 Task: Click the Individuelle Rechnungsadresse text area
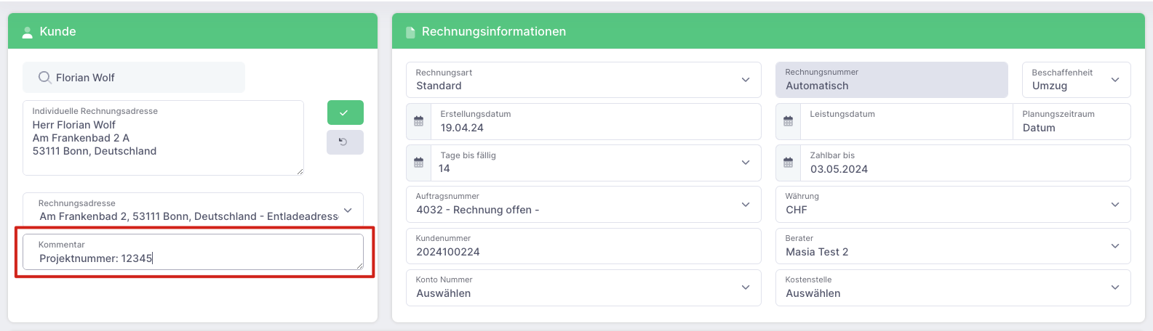point(163,138)
